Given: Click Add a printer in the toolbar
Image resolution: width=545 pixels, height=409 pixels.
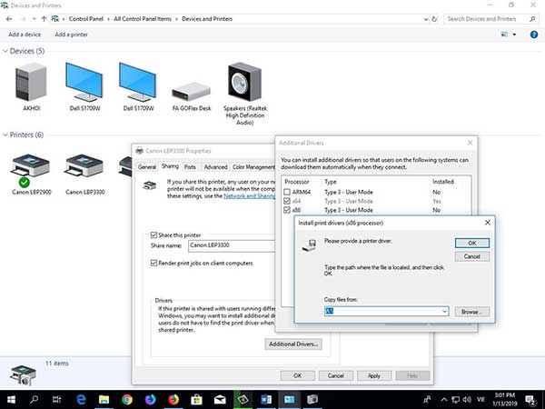Looking at the screenshot, I should 71,35.
